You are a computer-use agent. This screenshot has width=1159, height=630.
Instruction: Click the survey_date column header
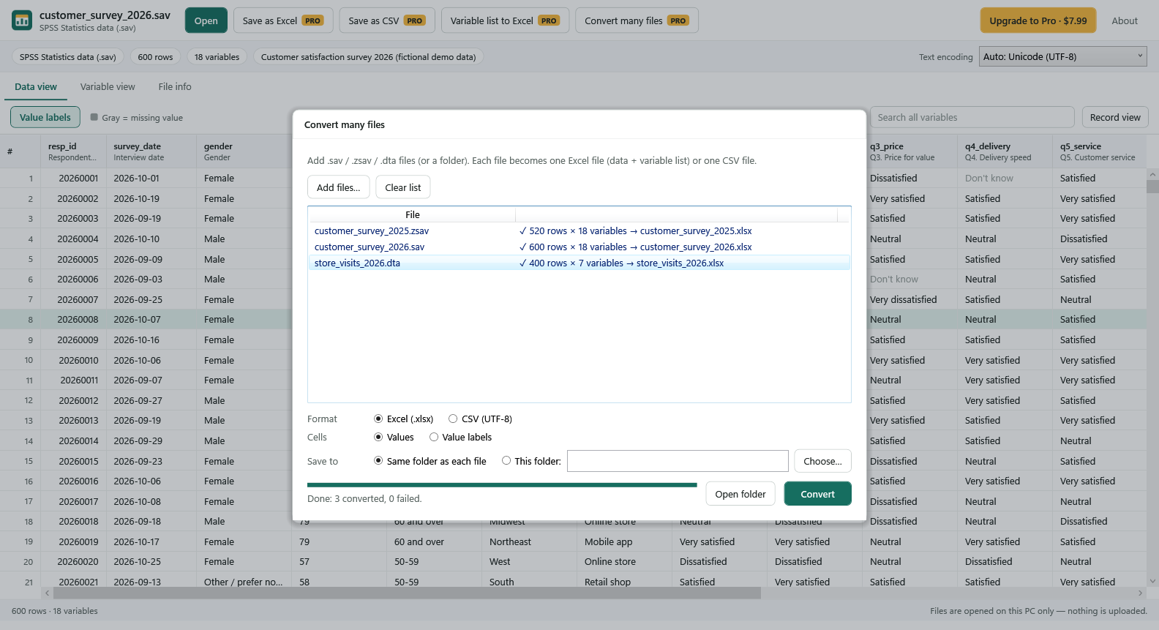click(x=151, y=151)
